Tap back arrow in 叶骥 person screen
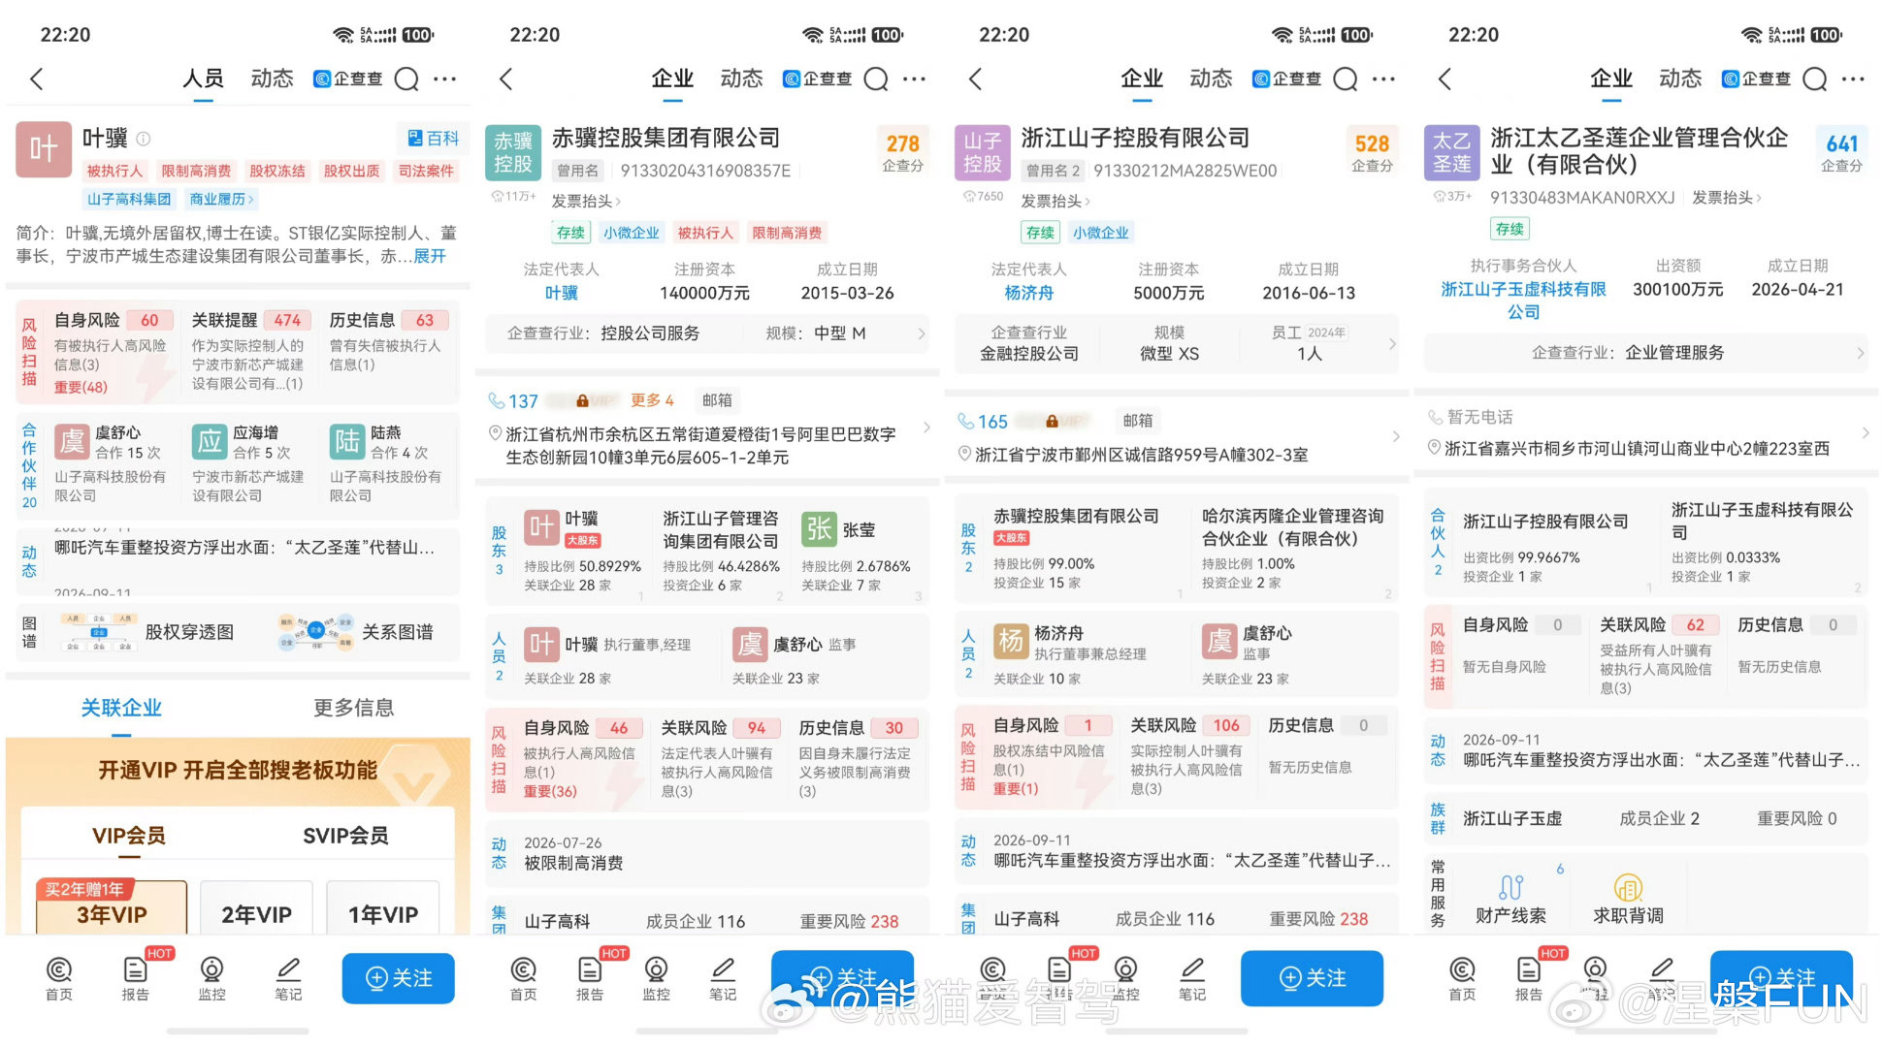The image size is (1883, 1047). click(x=37, y=79)
